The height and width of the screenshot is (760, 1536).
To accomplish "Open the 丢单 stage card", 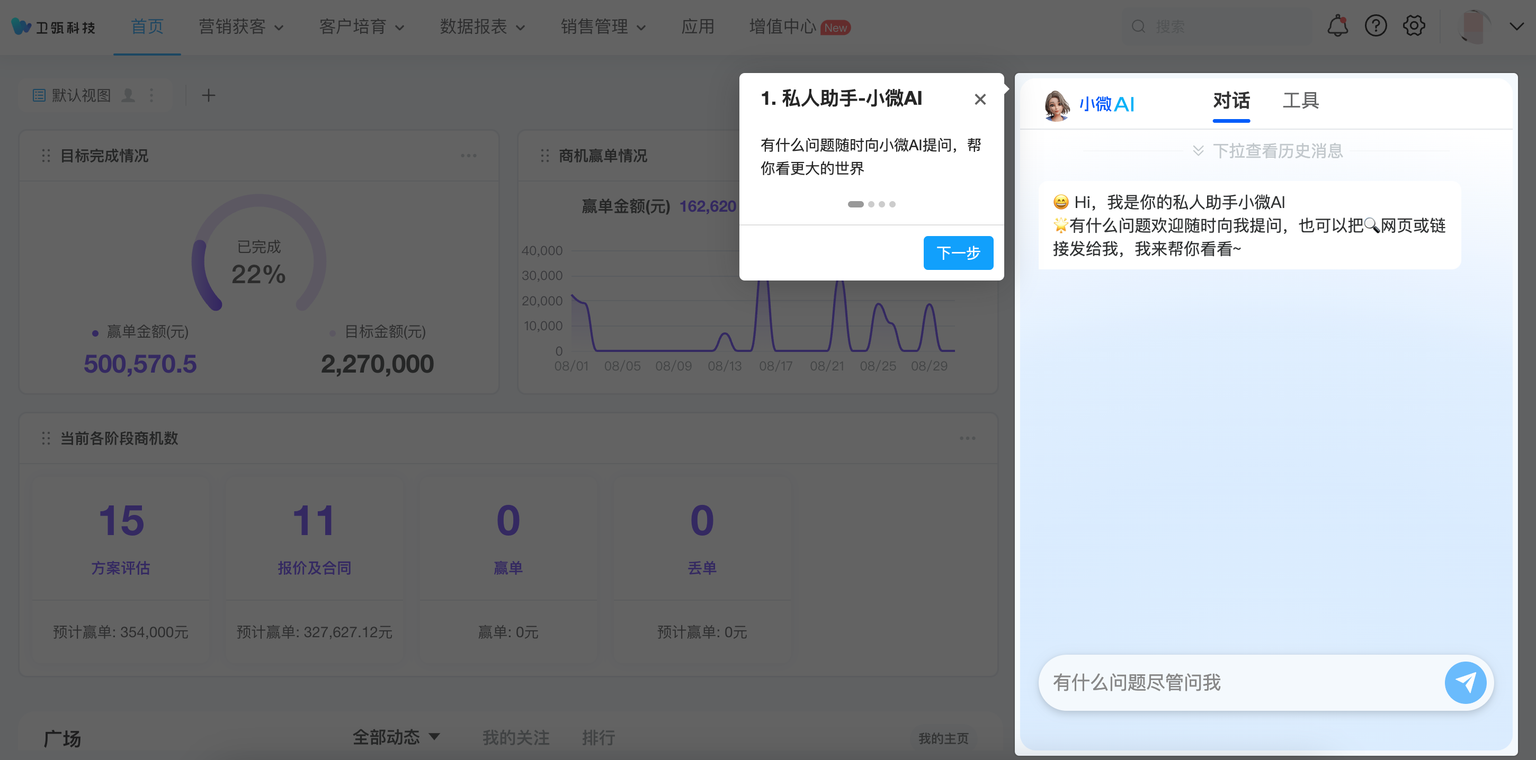I will pos(702,570).
